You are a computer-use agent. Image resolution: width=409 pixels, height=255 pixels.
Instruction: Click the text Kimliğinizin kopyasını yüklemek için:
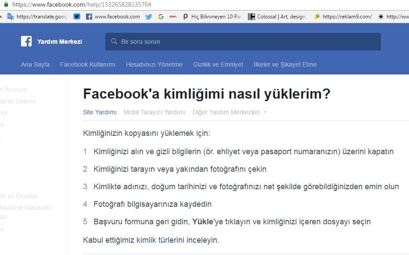(146, 133)
